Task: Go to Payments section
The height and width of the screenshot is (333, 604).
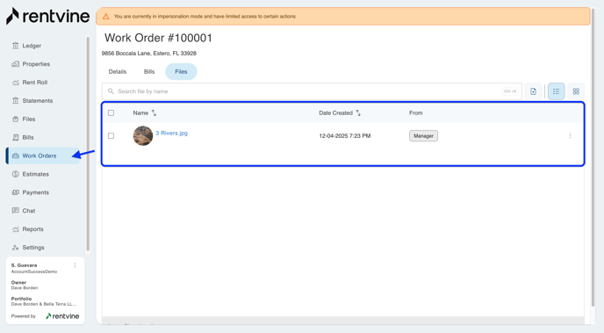Action: [x=35, y=192]
